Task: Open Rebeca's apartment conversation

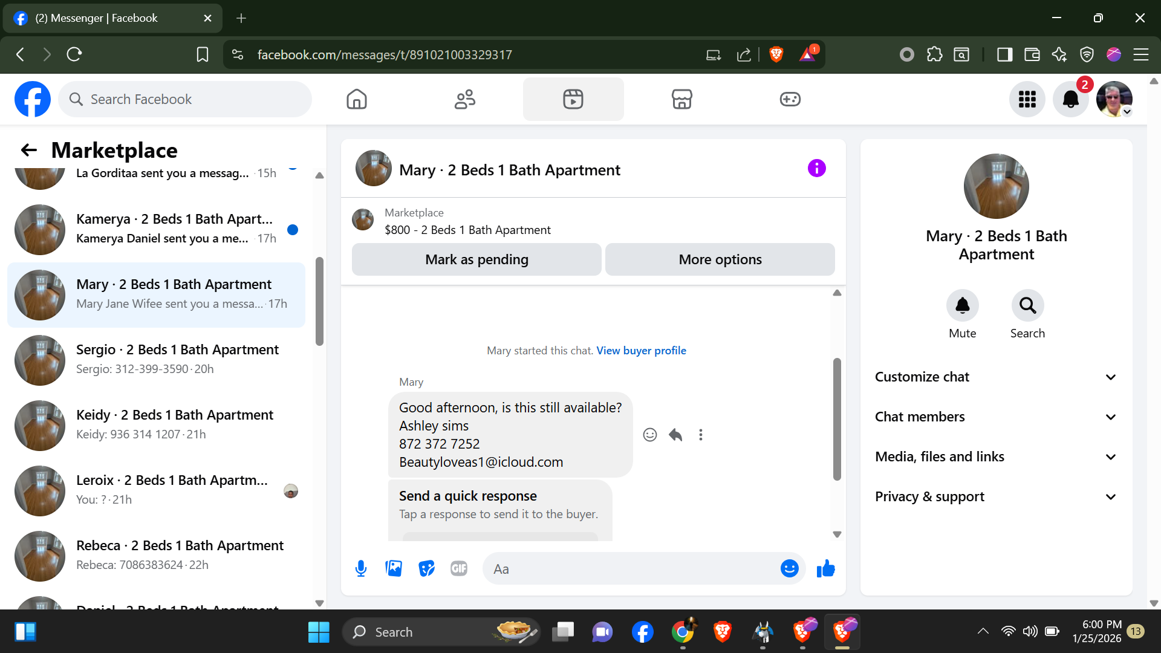Action: 156,556
